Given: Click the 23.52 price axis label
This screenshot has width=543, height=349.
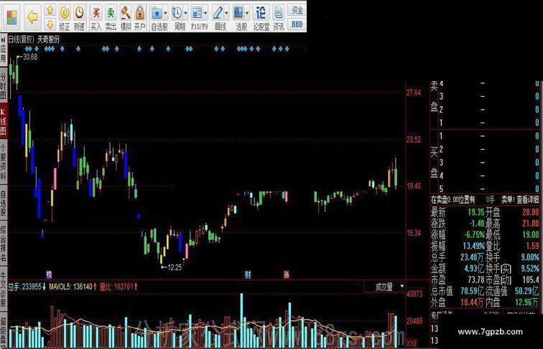Looking at the screenshot, I should coord(414,139).
